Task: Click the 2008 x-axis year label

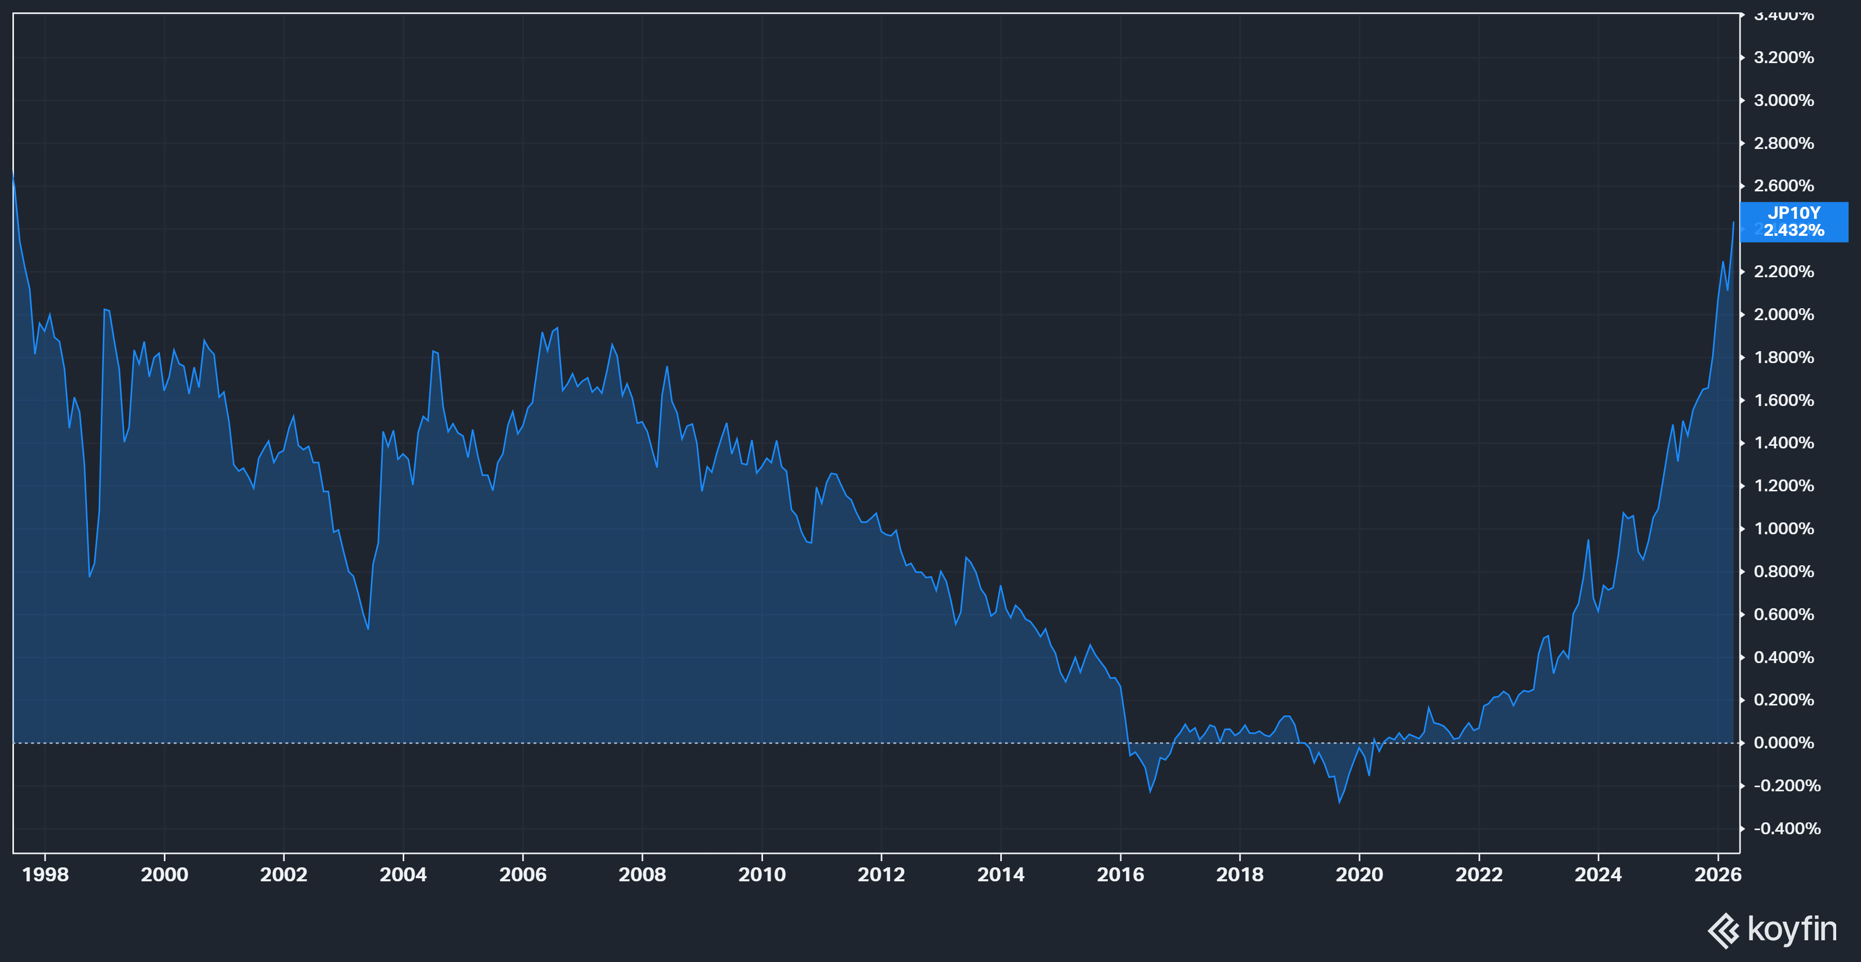Action: pyautogui.click(x=642, y=875)
